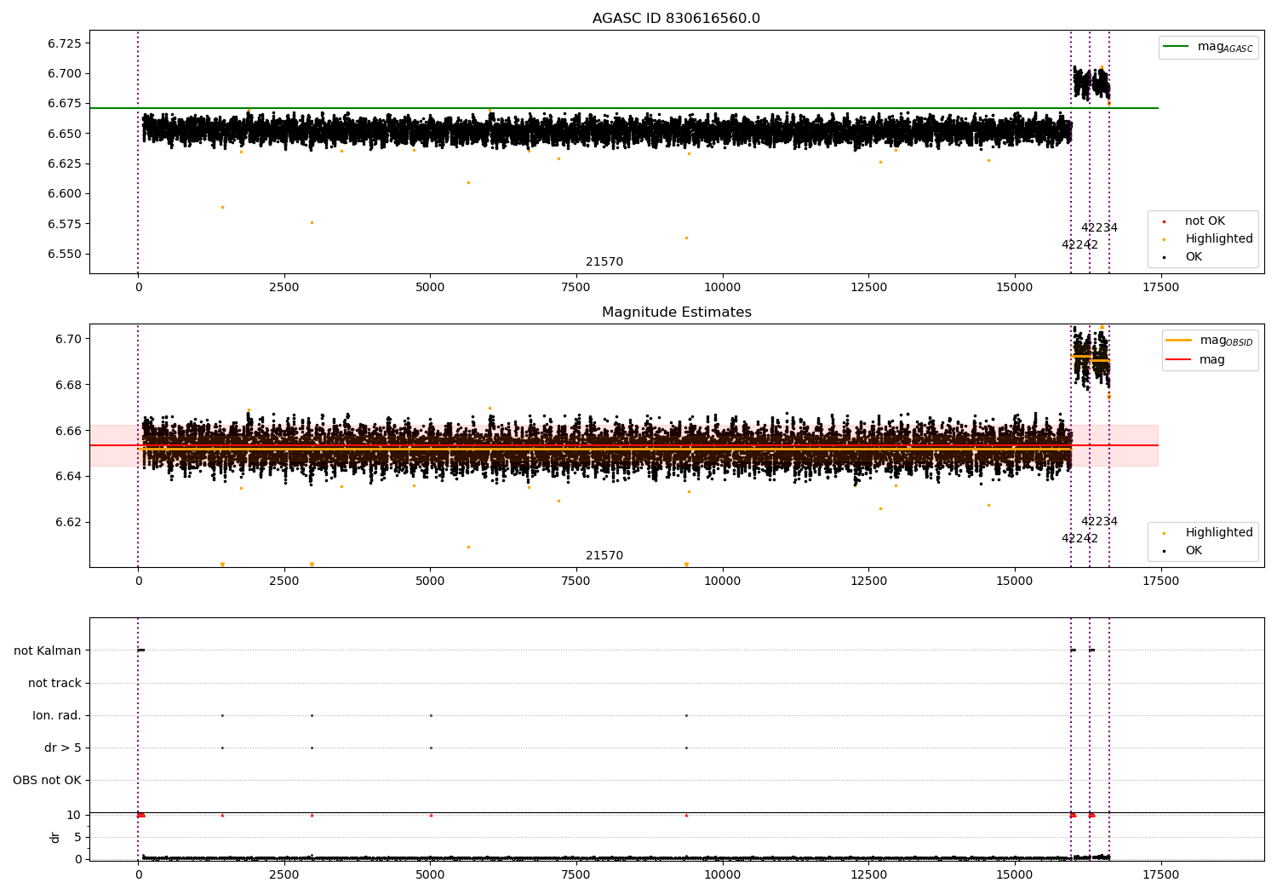This screenshot has width=1277, height=894.
Task: Select "Highlighted" in the top plot legend
Action: click(x=1219, y=239)
